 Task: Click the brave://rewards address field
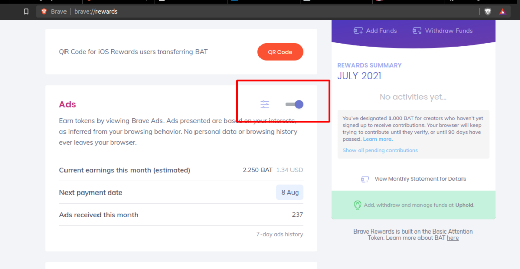pyautogui.click(x=257, y=12)
